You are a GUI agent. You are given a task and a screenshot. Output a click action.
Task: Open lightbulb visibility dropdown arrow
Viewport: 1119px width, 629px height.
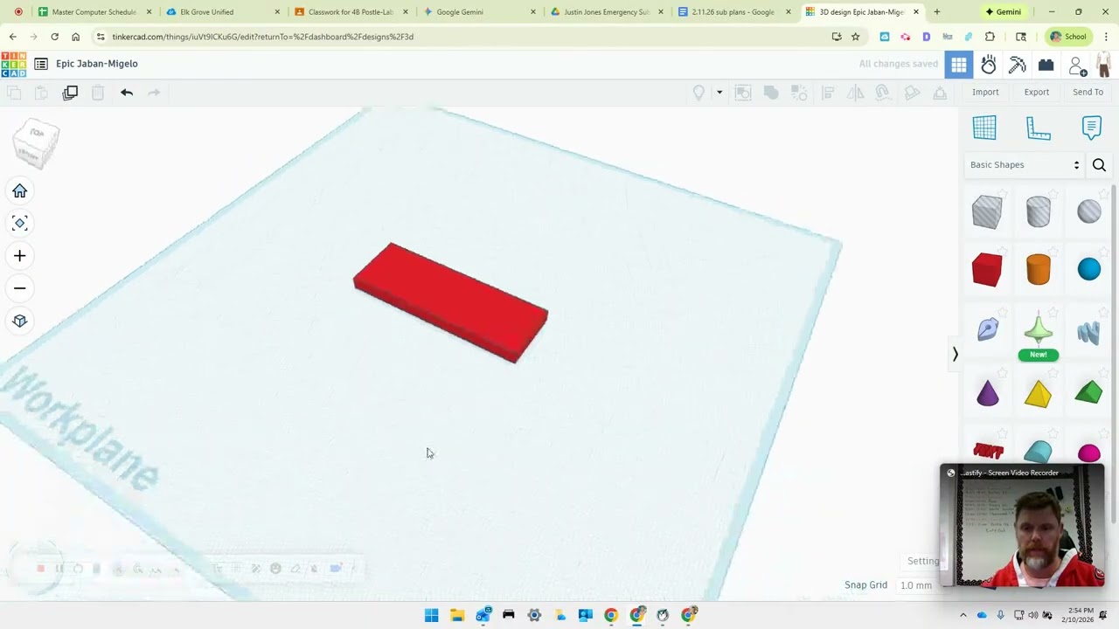pyautogui.click(x=719, y=93)
